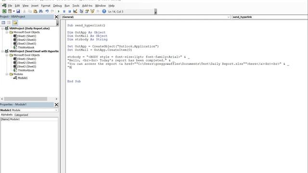
Task: Run the macro with the play icon
Action: coord(59,12)
